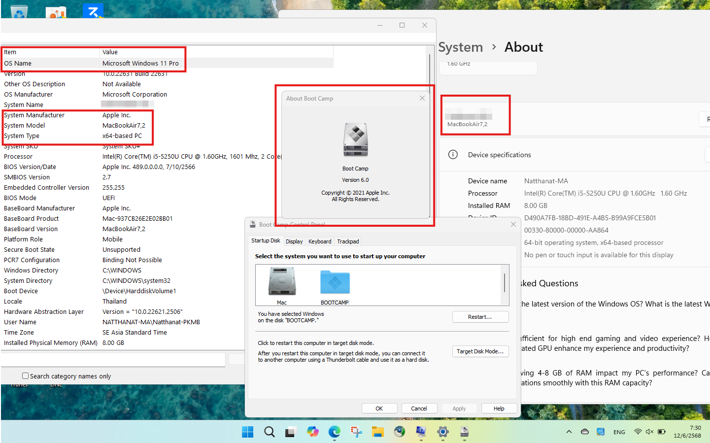Enable Search category names only checkbox
Screen dimensions: 710x443
point(26,375)
